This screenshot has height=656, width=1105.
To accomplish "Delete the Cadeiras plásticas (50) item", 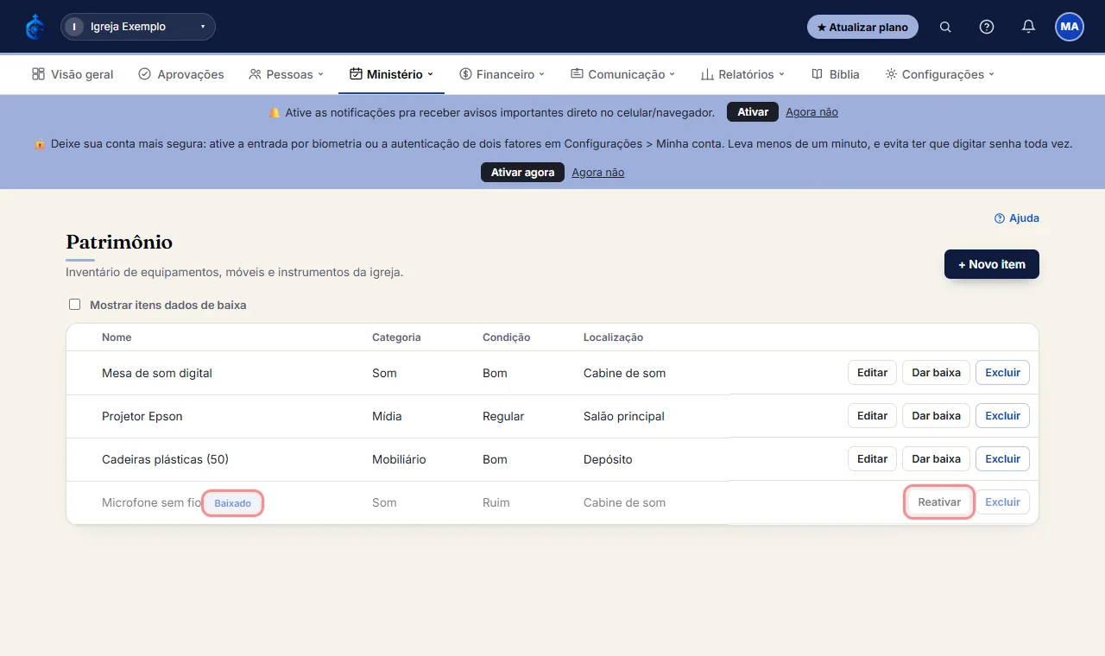I will (x=1002, y=459).
